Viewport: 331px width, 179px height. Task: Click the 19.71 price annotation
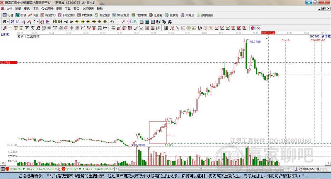pyautogui.click(x=168, y=120)
